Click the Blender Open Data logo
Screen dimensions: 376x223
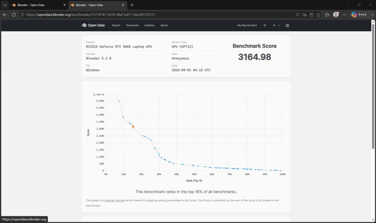pos(93,25)
